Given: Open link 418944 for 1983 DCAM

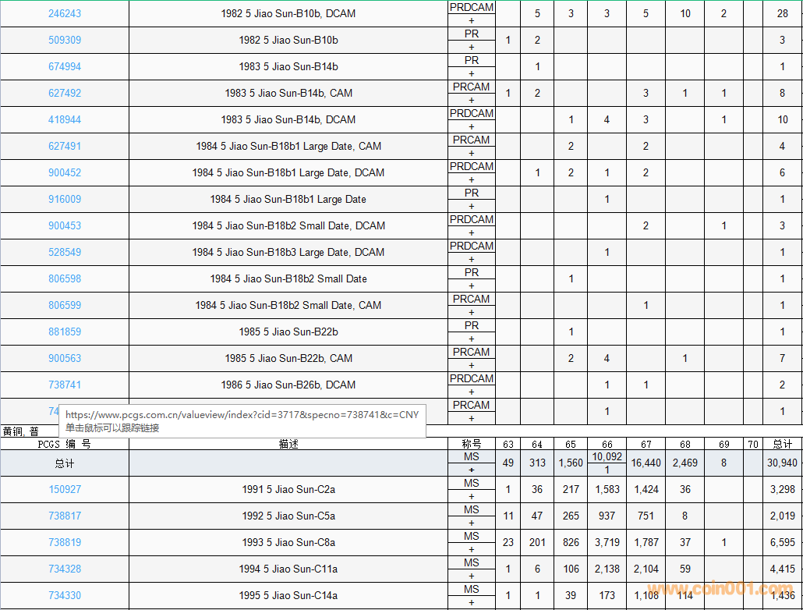Looking at the screenshot, I should pos(65,119).
